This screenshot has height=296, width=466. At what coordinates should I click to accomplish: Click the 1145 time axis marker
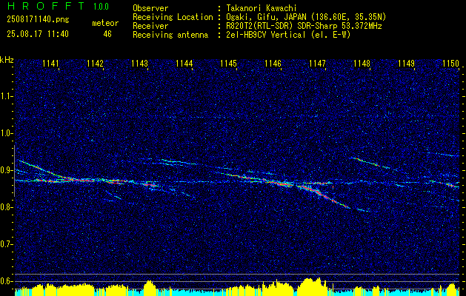[x=228, y=64]
